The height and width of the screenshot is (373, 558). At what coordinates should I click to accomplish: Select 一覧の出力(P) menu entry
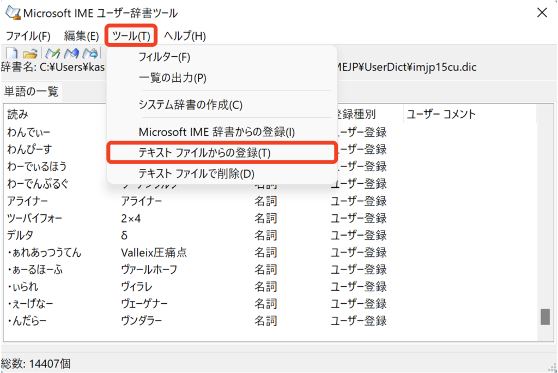click(x=172, y=78)
